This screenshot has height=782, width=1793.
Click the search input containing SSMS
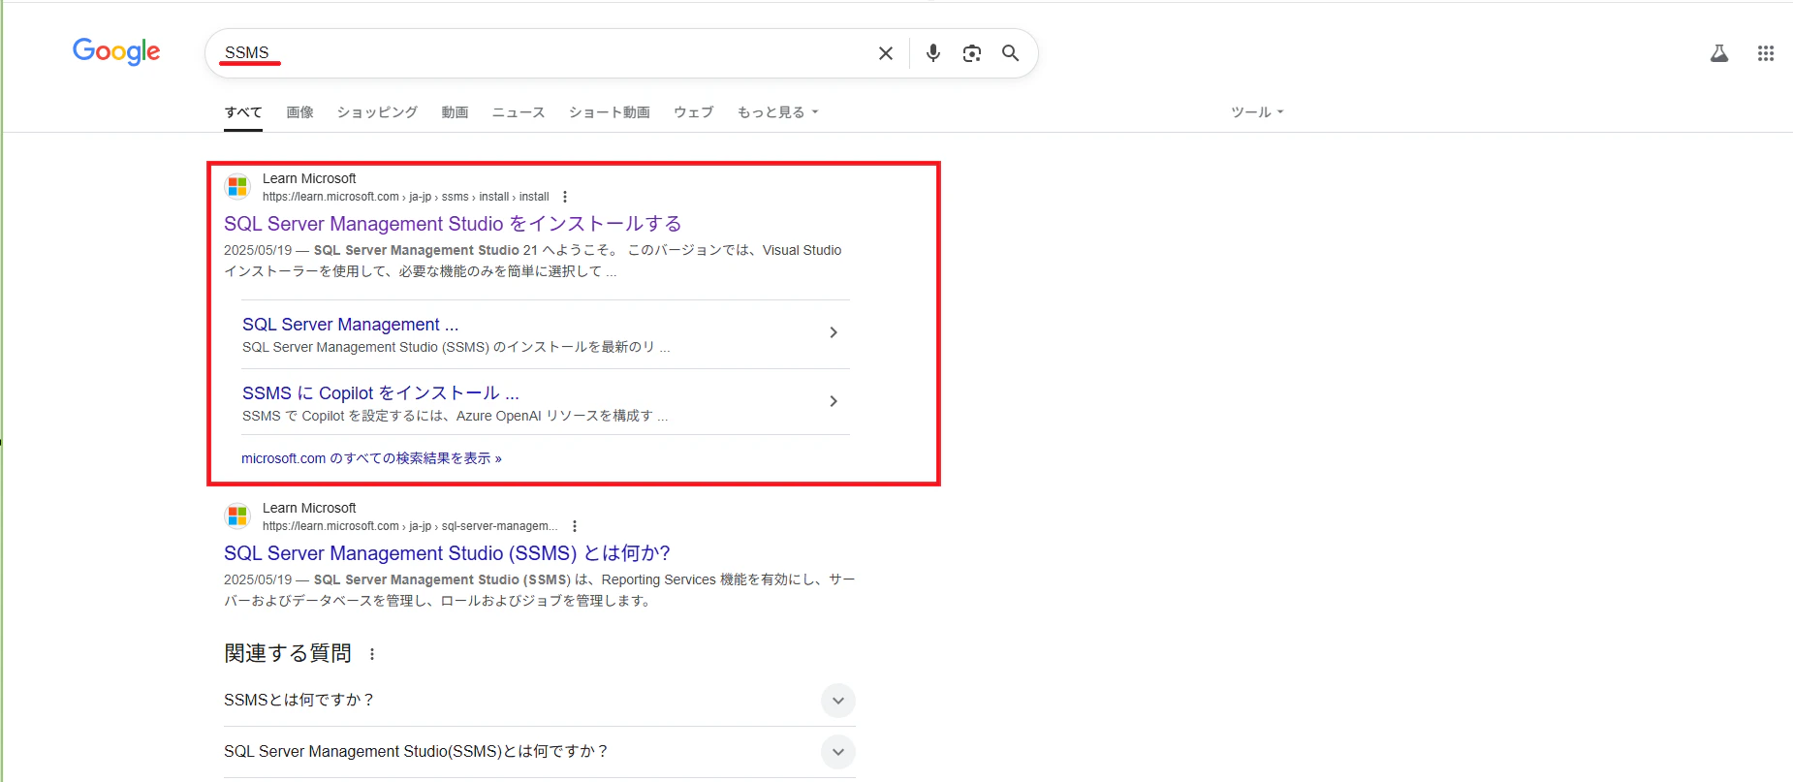(543, 53)
